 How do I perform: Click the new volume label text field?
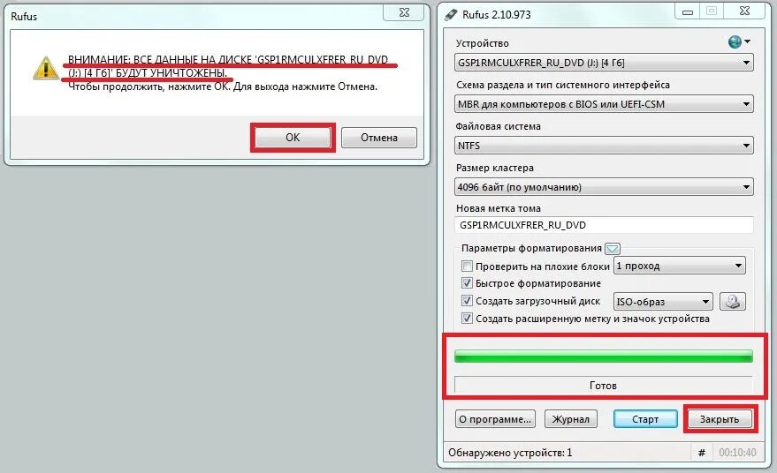point(604,225)
